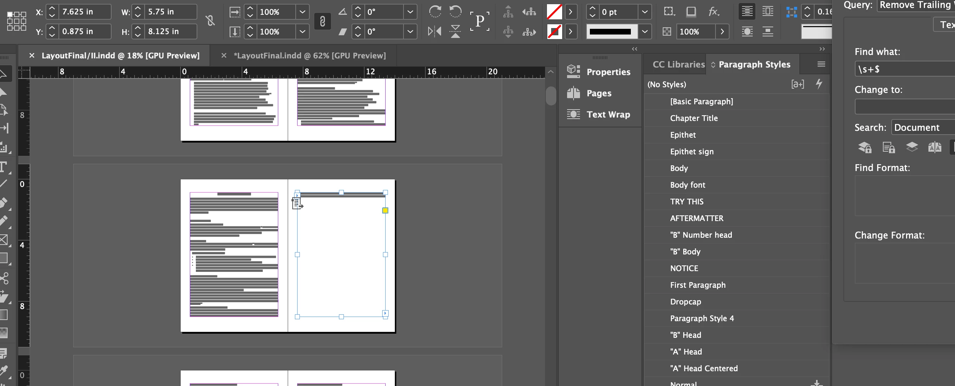Toggle constrain proportions for width and height
955x386 pixels.
[x=210, y=21]
